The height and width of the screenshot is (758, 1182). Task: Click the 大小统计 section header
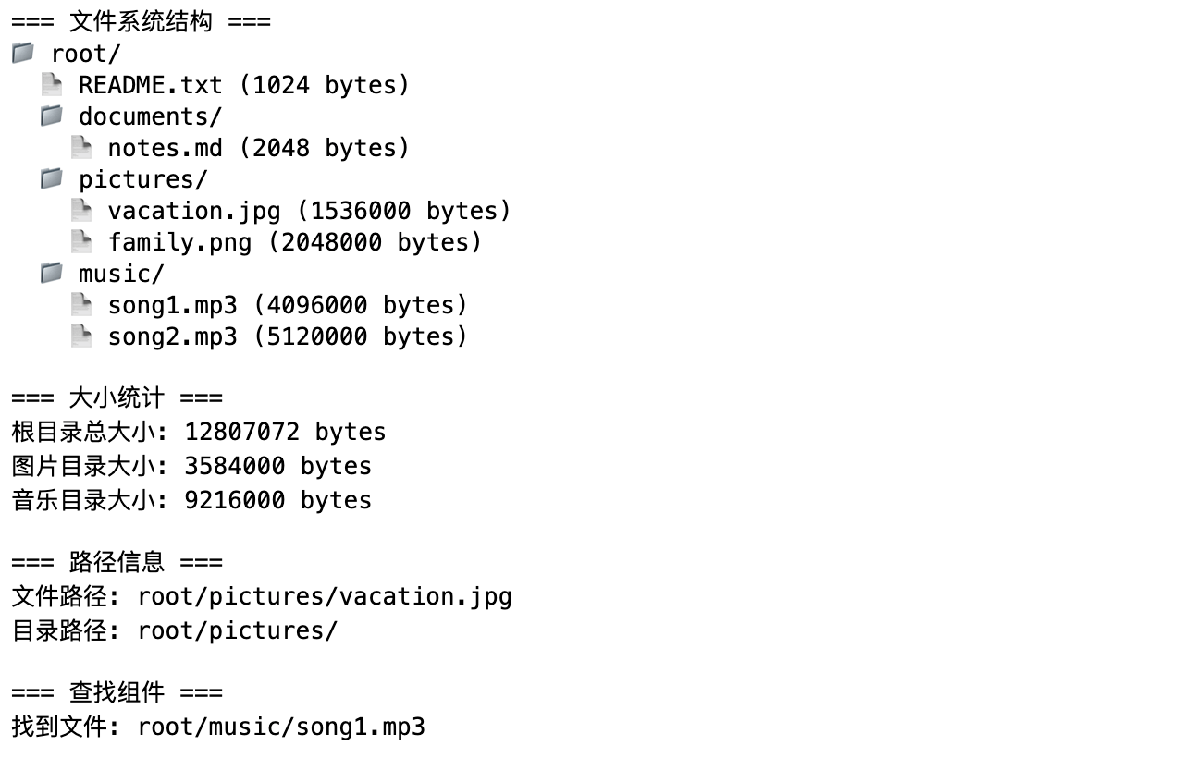pyautogui.click(x=117, y=398)
